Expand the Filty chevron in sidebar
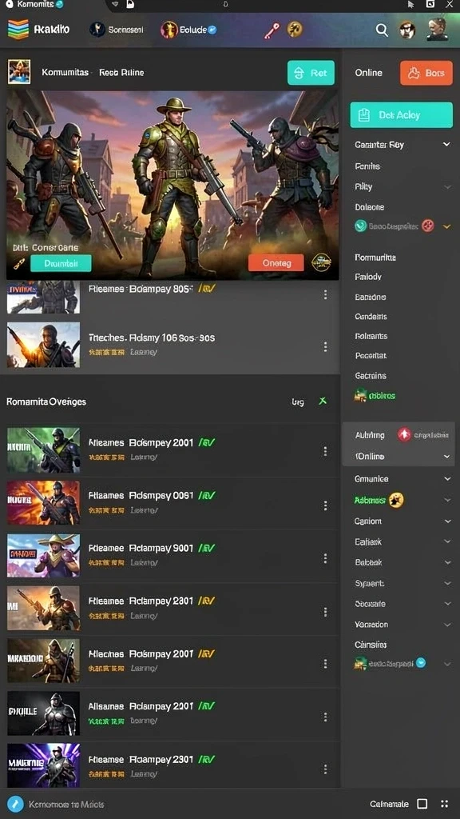460x819 pixels. click(447, 186)
